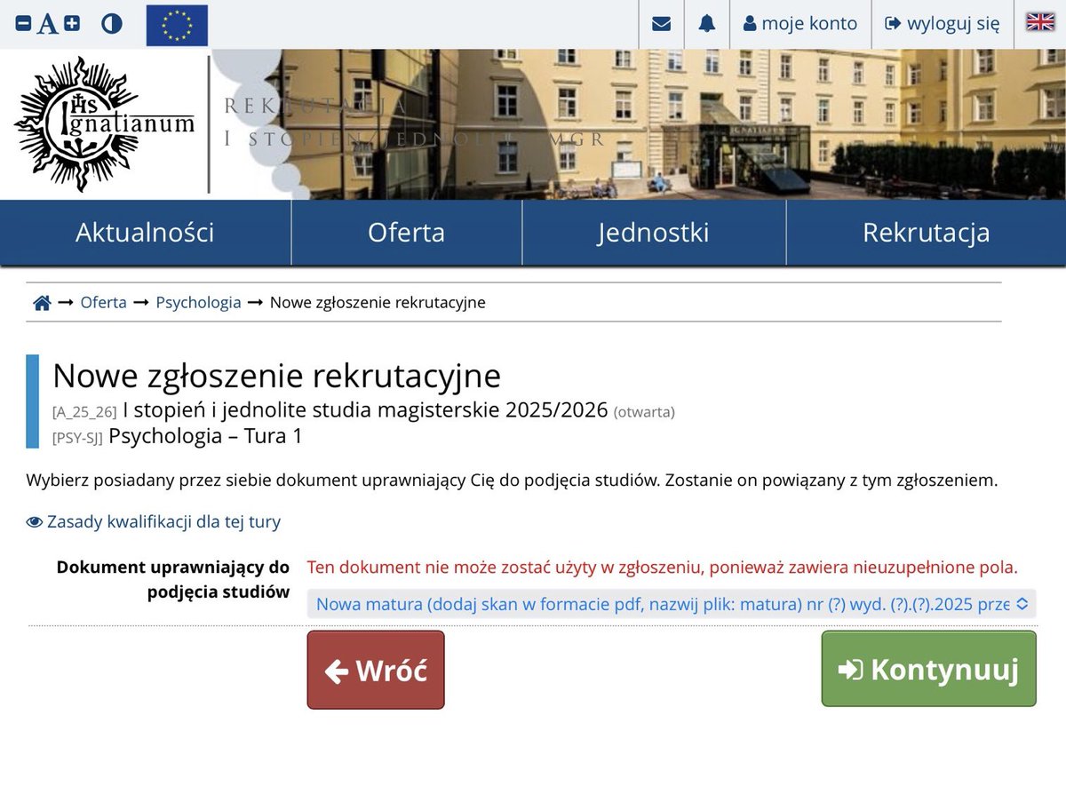
Task: Open the Oferta menu item
Action: [407, 233]
